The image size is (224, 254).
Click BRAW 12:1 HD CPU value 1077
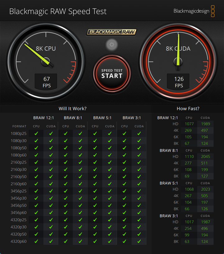[x=189, y=124]
